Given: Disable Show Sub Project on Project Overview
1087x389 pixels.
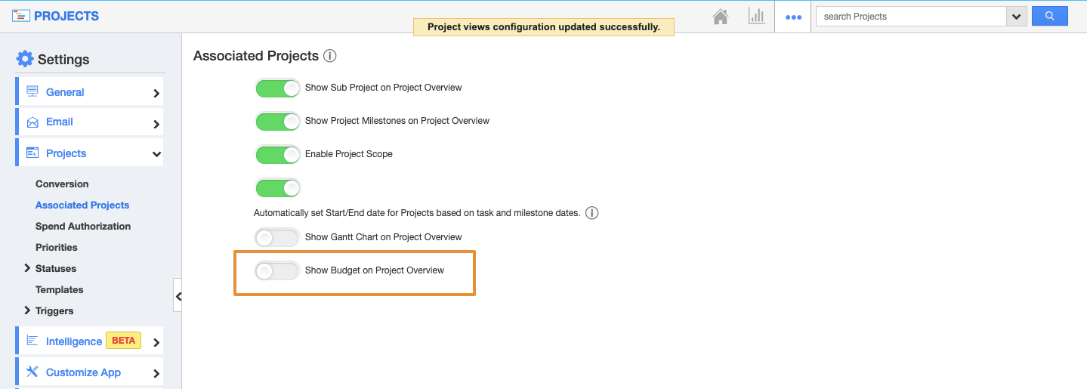Looking at the screenshot, I should tap(277, 88).
